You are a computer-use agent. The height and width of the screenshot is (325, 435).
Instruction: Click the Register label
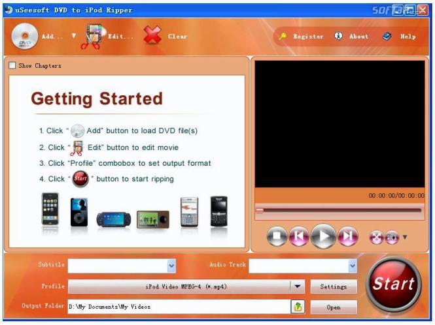click(308, 37)
